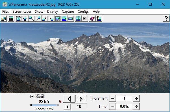Click the wide short panorama toolbar icon
Viewport: 170px width, 112px height.
tap(71, 19)
